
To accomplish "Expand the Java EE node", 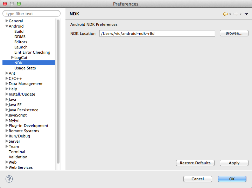I will pyautogui.click(x=7, y=105).
